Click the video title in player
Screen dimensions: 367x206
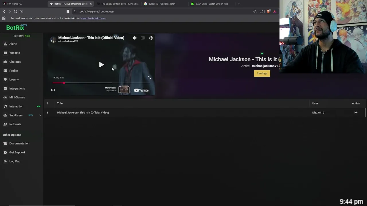point(91,38)
